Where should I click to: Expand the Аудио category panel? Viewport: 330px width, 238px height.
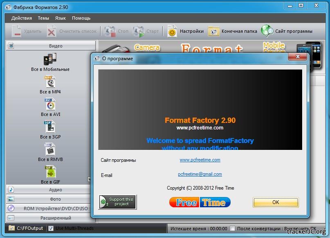point(49,190)
